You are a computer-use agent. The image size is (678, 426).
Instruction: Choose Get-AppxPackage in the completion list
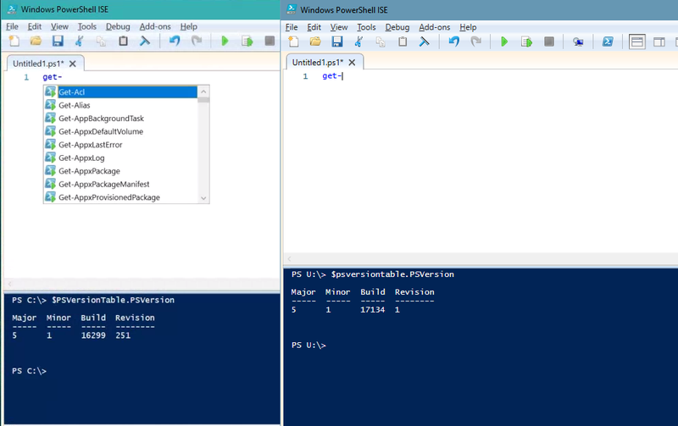[x=89, y=171]
